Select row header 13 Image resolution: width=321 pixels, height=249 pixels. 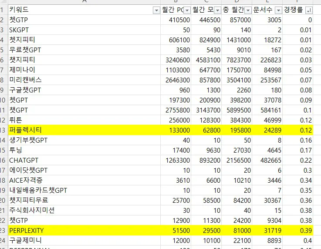click(3, 130)
